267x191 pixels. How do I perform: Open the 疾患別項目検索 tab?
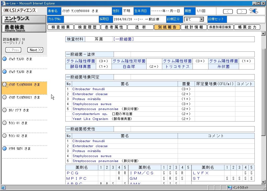coord(220,27)
